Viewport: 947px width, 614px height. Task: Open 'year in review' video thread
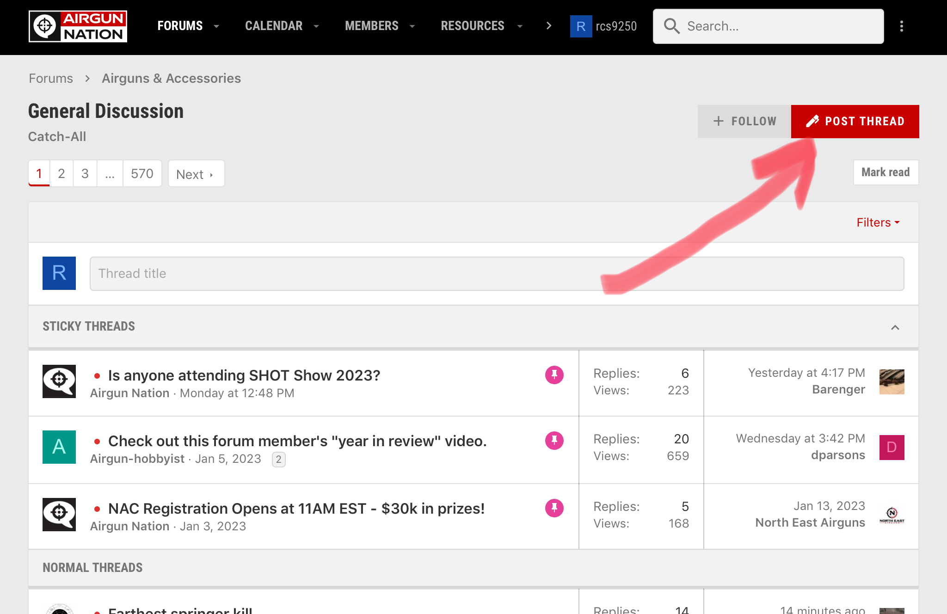297,441
